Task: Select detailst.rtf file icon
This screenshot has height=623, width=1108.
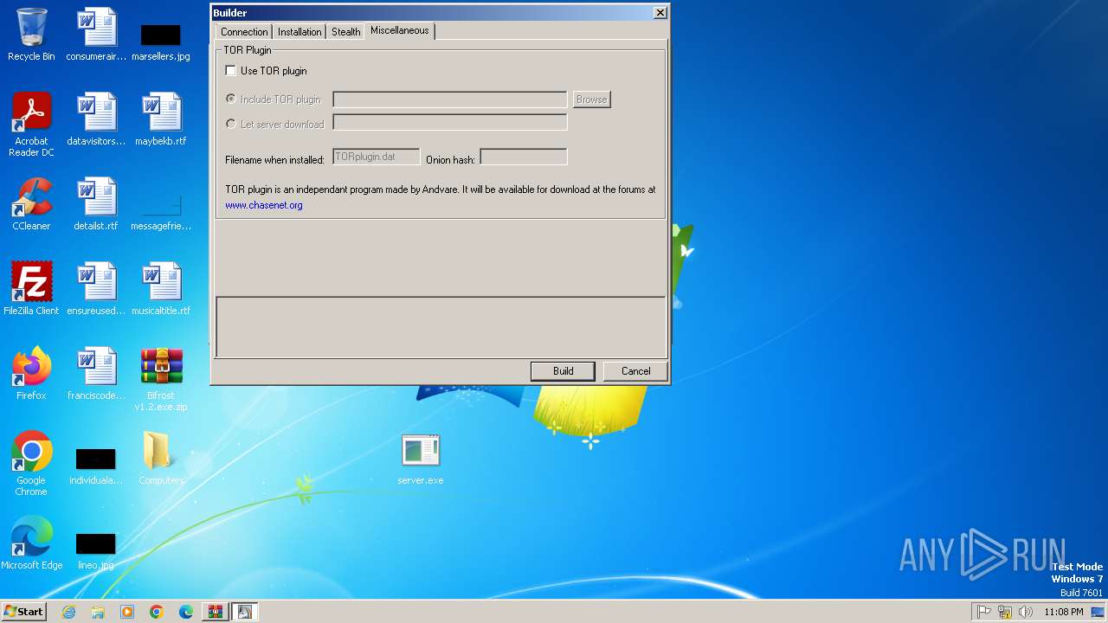Action: [x=96, y=204]
